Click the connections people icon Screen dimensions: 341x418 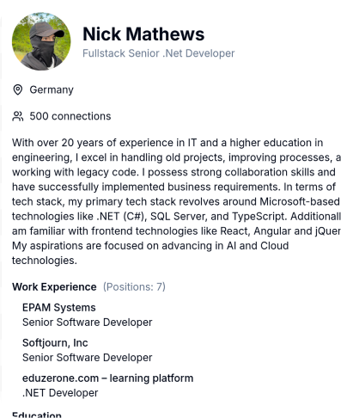(18, 116)
